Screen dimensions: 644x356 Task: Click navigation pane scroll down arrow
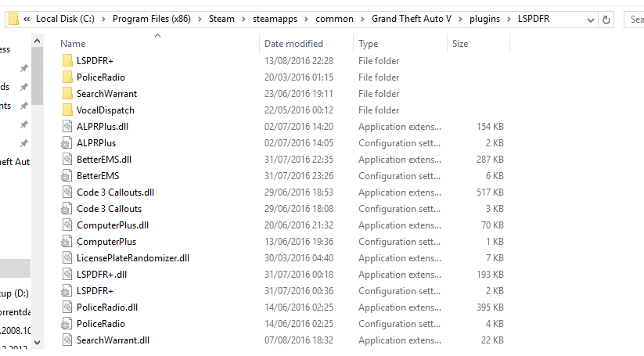pyautogui.click(x=37, y=343)
